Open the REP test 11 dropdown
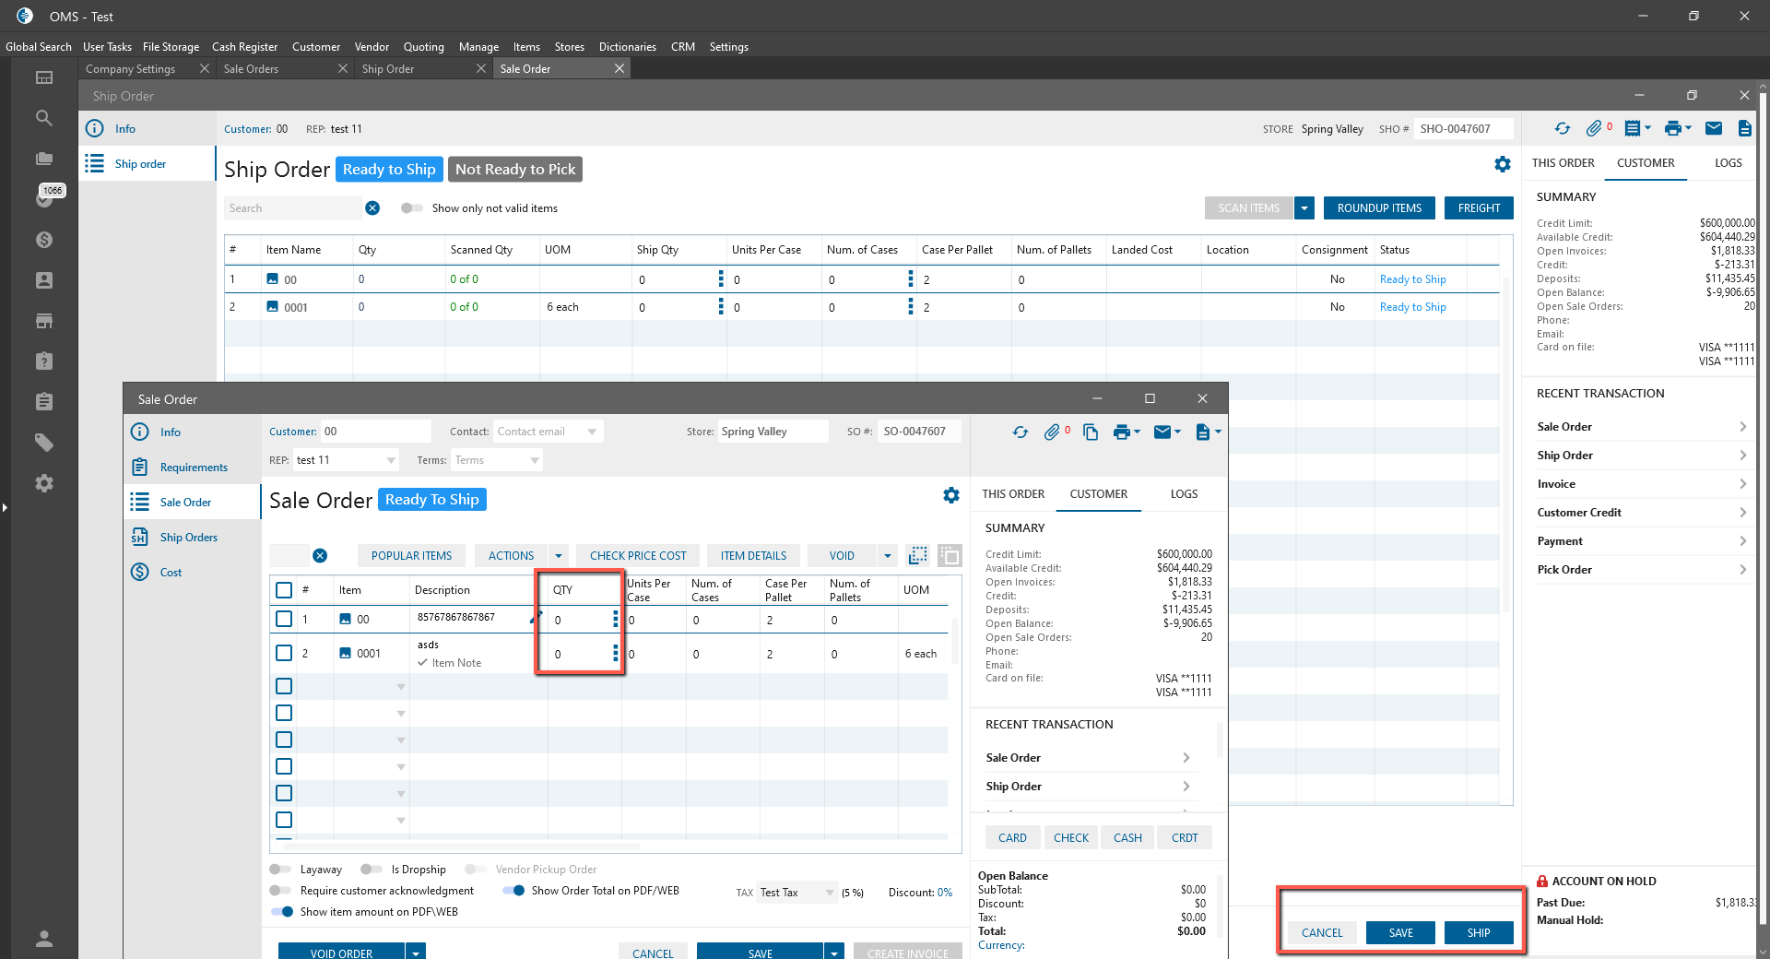 pos(391,460)
